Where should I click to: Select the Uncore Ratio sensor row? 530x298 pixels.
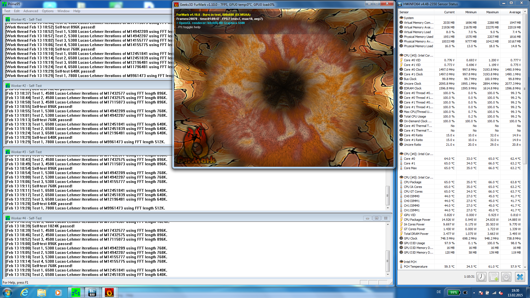click(460, 145)
